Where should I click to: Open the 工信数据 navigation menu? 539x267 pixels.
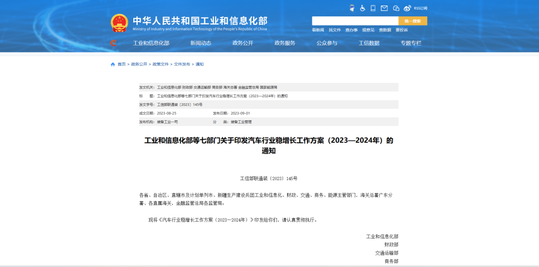coord(369,43)
